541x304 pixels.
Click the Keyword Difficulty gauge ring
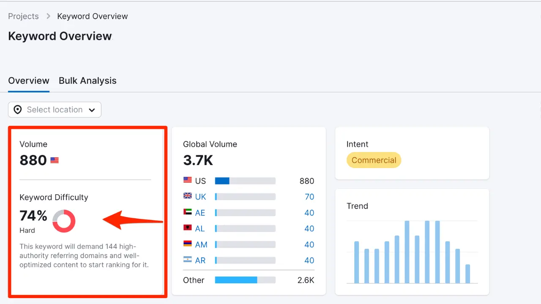coord(64,220)
